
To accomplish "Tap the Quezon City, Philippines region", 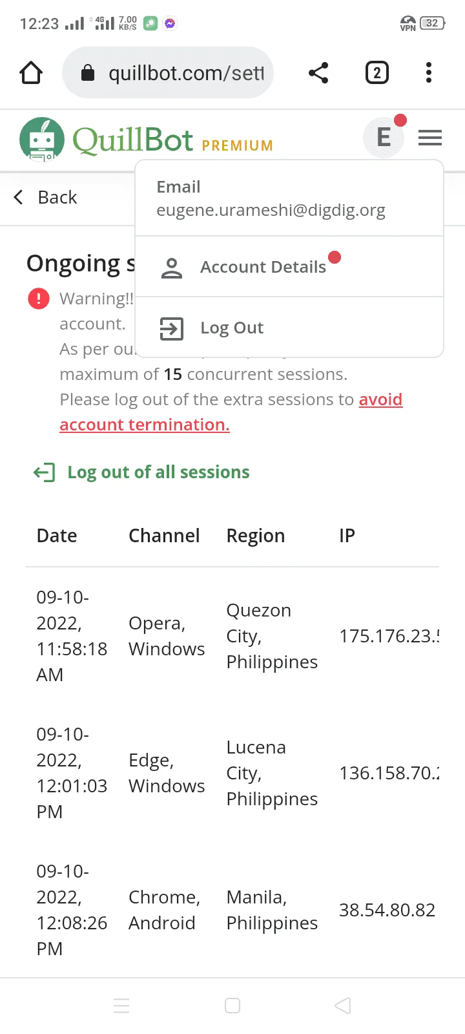I will click(272, 636).
